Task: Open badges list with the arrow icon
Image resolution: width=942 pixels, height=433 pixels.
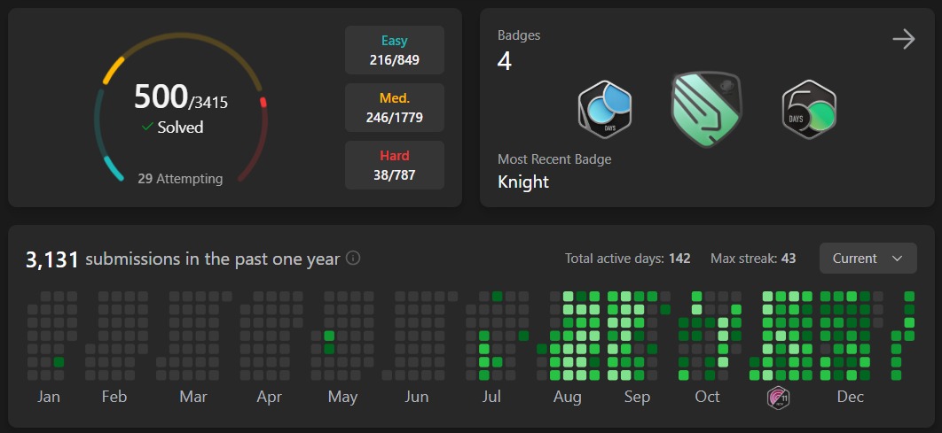Action: coord(903,39)
